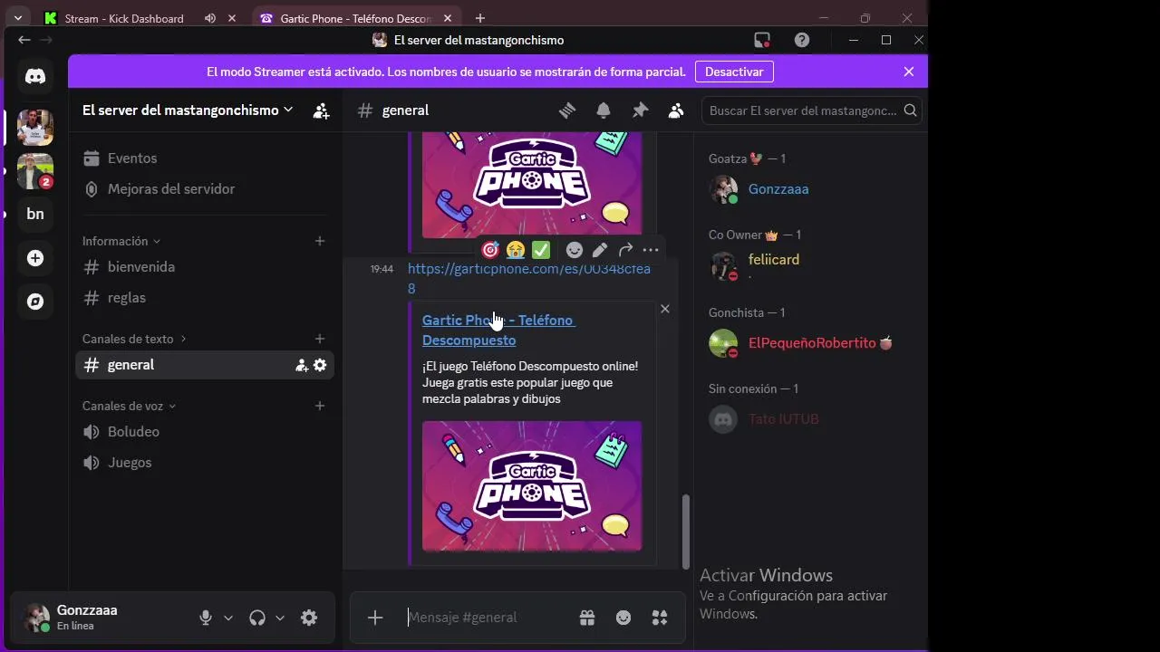Add the crying face emoji reaction
The height and width of the screenshot is (652, 1160).
(516, 250)
